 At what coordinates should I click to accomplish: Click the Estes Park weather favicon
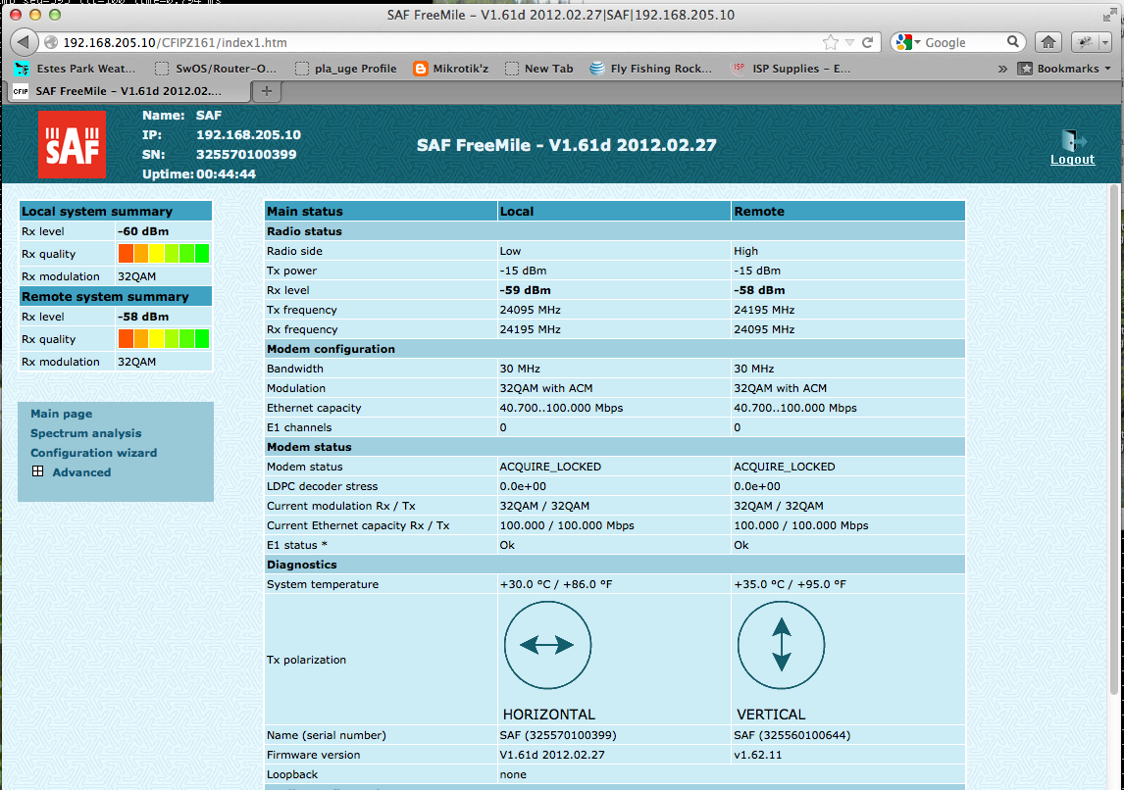(23, 69)
